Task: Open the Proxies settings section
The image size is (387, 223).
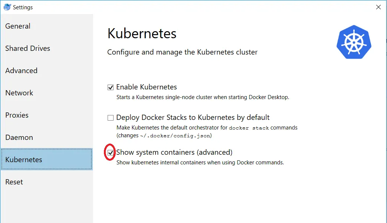Action: tap(17, 115)
